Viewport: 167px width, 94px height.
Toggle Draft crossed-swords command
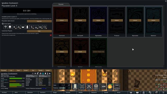(89, 86)
